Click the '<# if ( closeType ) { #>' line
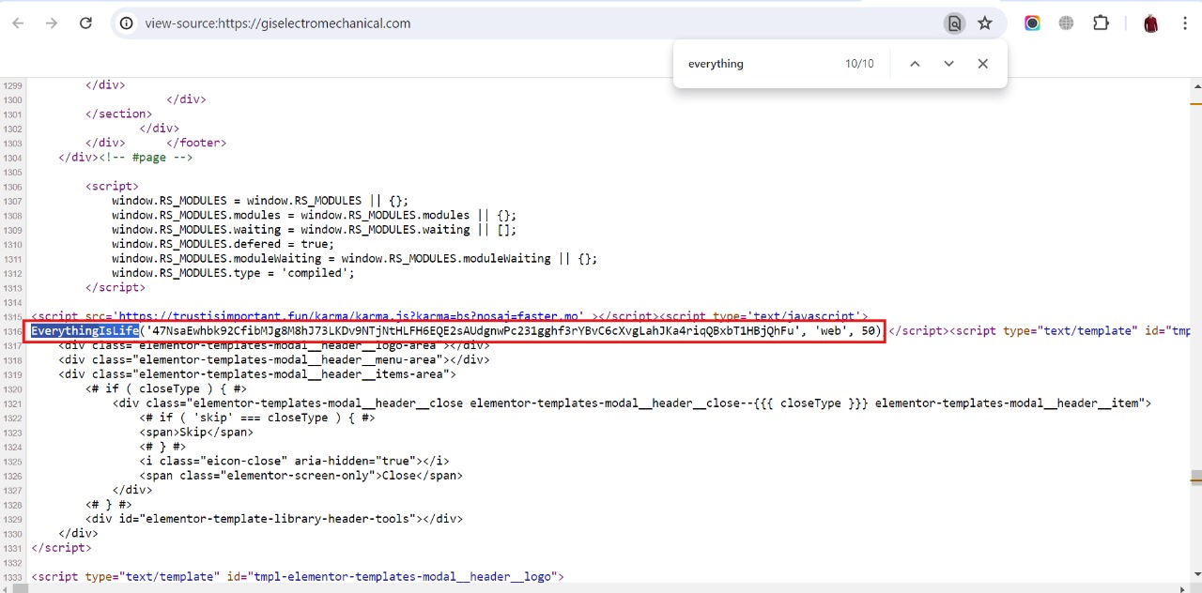This screenshot has width=1202, height=593. pos(165,388)
